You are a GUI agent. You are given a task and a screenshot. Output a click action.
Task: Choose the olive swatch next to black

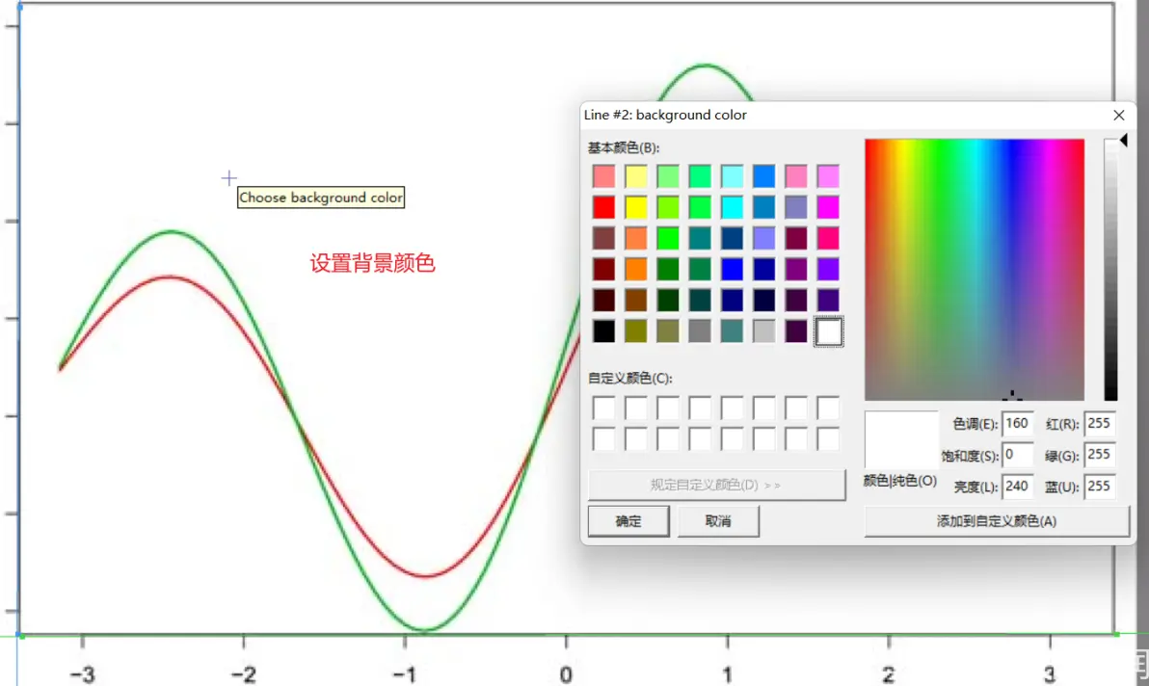636,330
